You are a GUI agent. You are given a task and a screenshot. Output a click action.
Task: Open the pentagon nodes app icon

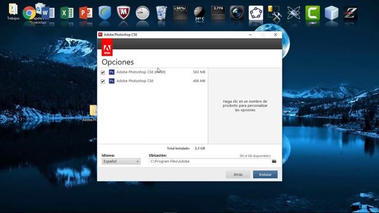pos(256,13)
